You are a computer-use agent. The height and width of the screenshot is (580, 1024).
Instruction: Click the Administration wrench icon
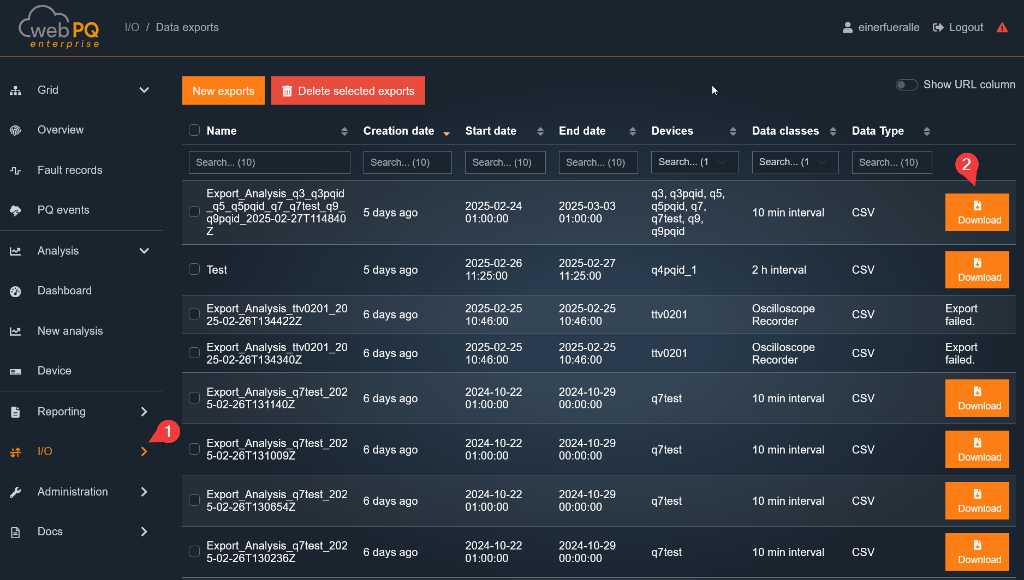click(x=15, y=492)
